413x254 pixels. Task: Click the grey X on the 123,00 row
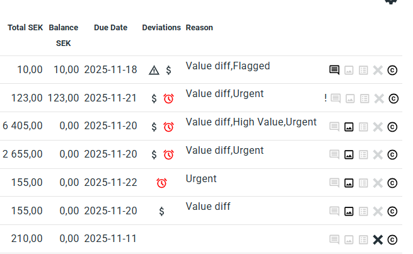(378, 98)
